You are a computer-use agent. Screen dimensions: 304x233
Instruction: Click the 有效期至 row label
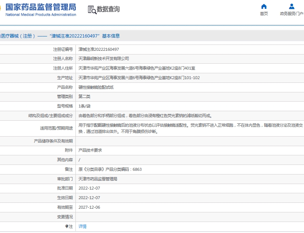point(65,207)
